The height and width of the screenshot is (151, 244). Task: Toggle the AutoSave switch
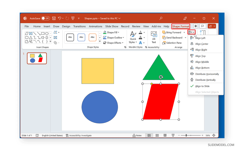[45, 18]
